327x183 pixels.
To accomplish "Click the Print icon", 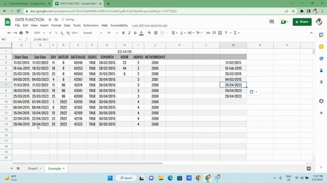I will tap(21, 33).
